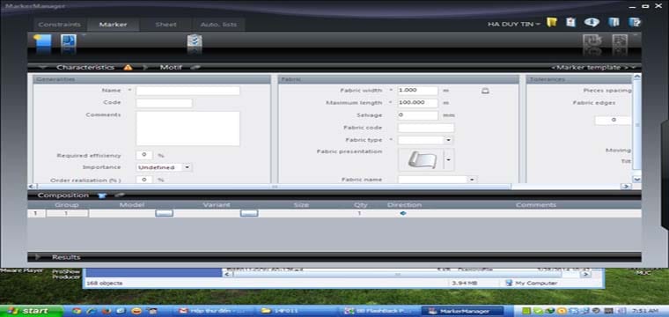Click the fabric width lock icon
Image resolution: width=669 pixels, height=317 pixels.
[485, 91]
